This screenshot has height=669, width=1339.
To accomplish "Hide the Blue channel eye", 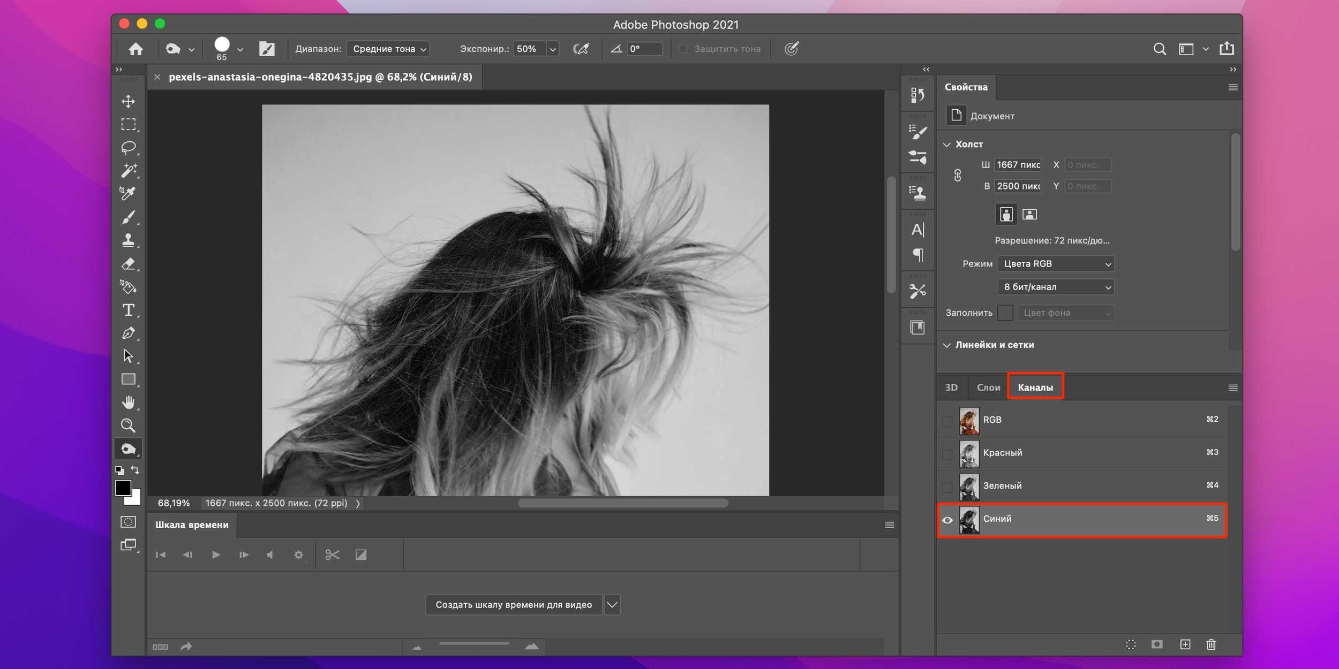I will 947,520.
